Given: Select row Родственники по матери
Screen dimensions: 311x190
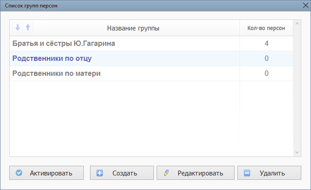Looking at the screenshot, I should 151,74.
